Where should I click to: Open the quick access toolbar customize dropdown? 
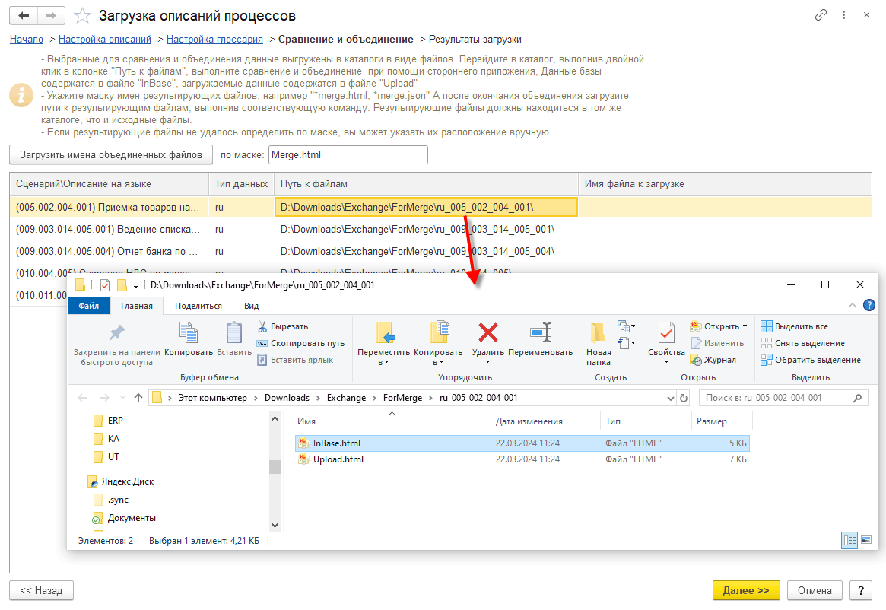pos(135,285)
